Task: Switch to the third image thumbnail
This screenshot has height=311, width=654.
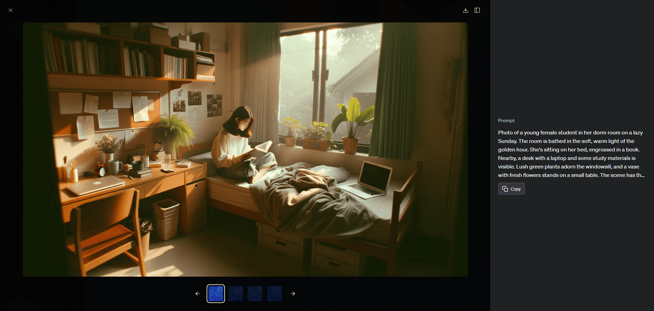Action: pyautogui.click(x=255, y=294)
